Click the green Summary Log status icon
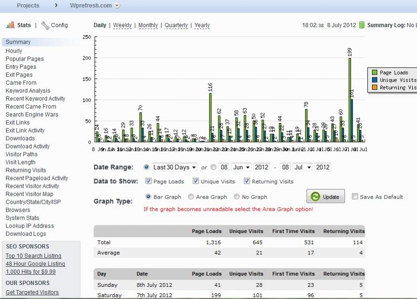 362,25
